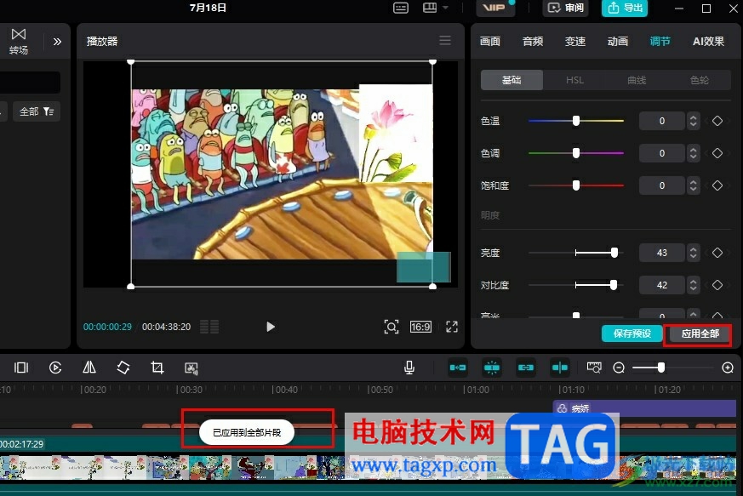
Task: Click the 对比度 value stepper arrows
Action: (694, 285)
